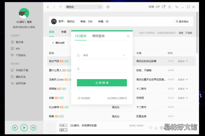Skip to next track
The height and width of the screenshot is (136, 205).
33,128
